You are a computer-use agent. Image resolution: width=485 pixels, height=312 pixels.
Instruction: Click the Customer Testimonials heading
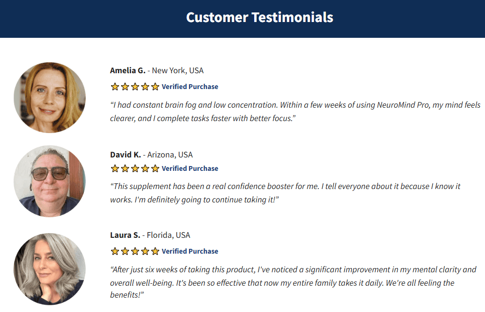pos(259,17)
